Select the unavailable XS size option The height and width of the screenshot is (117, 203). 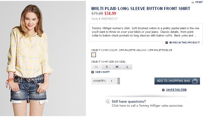(x=96, y=67)
